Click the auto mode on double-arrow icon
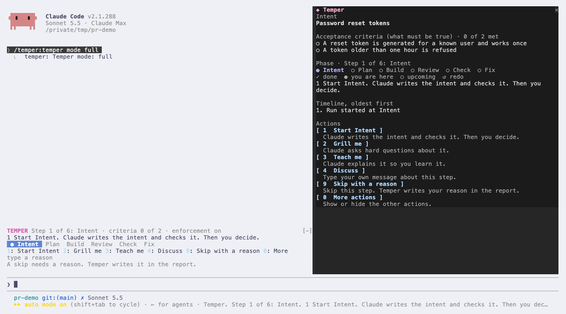Screen dimensions: 566x314 coord(17,305)
